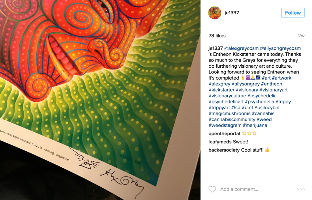
Task: Open je1337 username in header
Action: point(232,13)
